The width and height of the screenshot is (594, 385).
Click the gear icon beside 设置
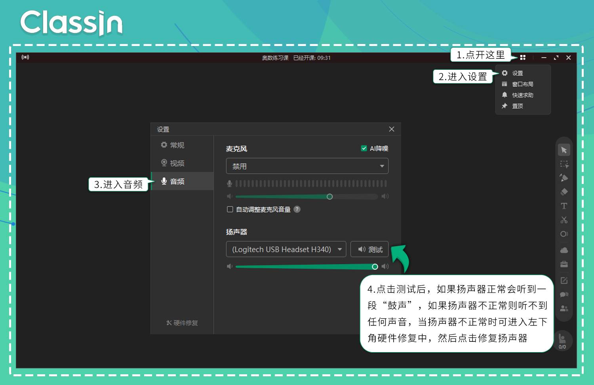pos(505,73)
